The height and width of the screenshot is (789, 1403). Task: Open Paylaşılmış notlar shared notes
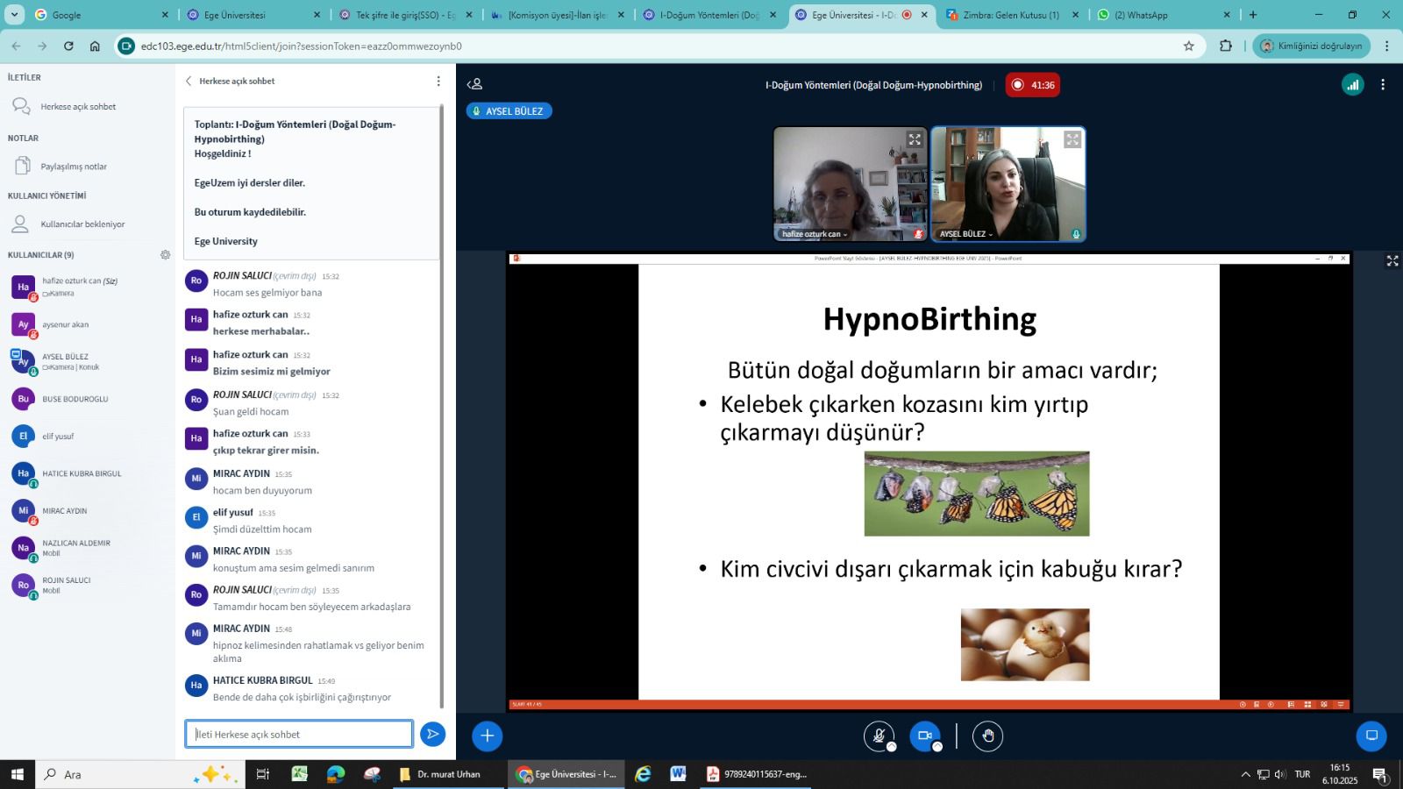pos(74,167)
